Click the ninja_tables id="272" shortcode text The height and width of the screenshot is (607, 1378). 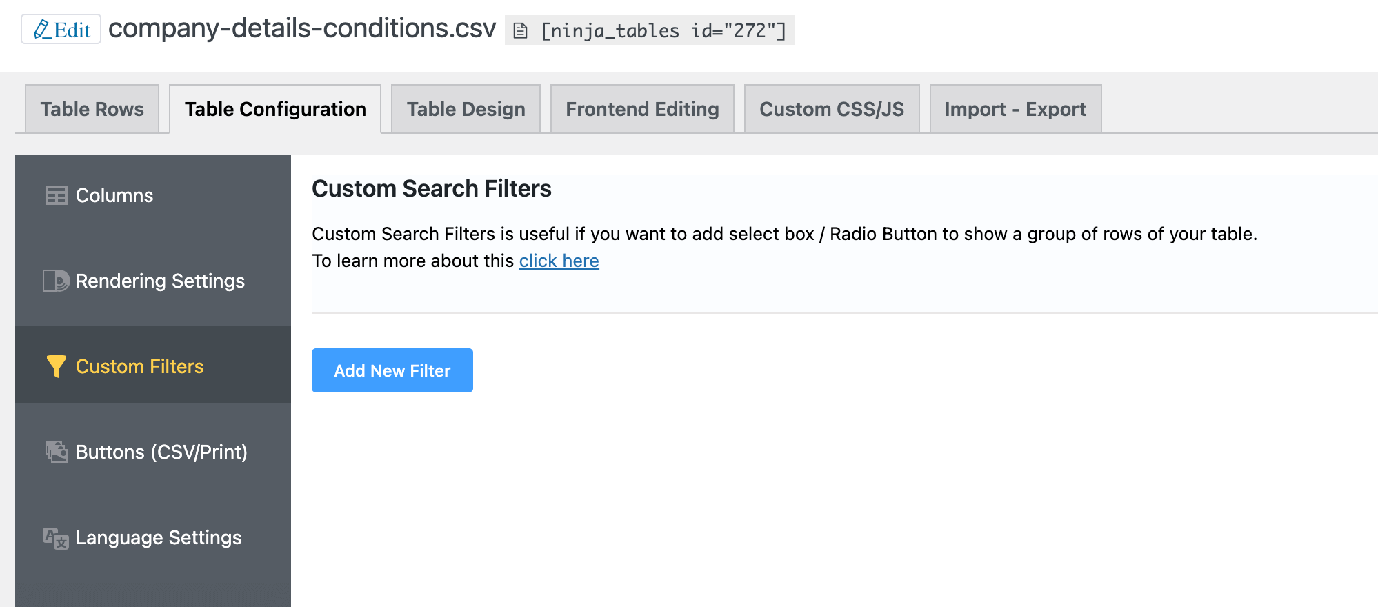click(663, 31)
